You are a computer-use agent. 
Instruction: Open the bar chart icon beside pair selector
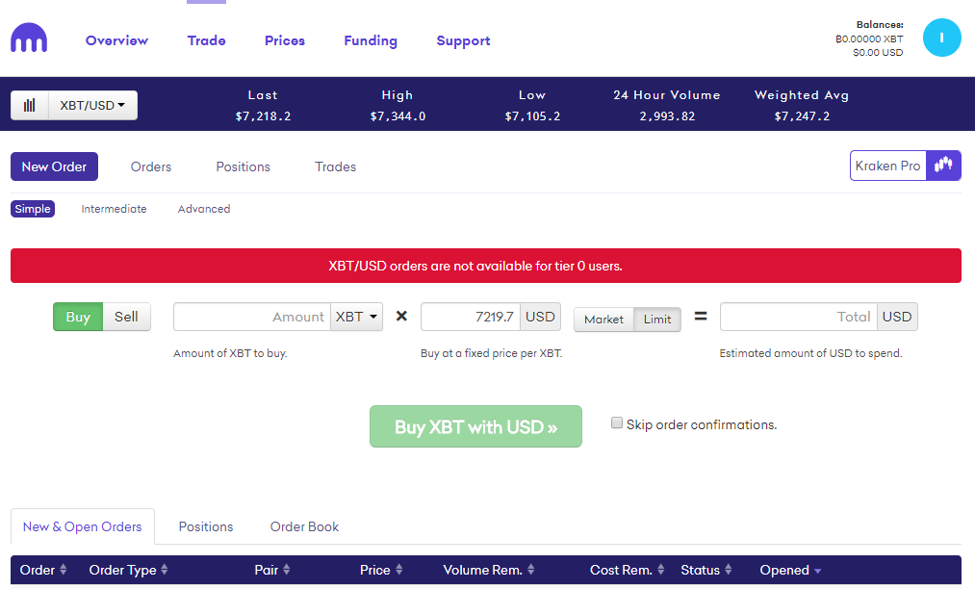point(29,105)
